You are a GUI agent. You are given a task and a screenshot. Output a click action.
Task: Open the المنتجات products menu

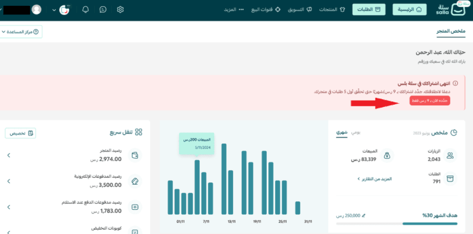click(x=331, y=10)
